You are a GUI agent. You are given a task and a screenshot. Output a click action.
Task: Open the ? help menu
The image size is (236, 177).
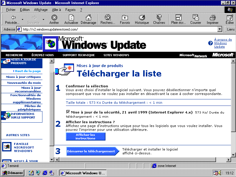pos(81,10)
